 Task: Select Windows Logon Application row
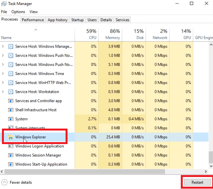tap(104, 146)
